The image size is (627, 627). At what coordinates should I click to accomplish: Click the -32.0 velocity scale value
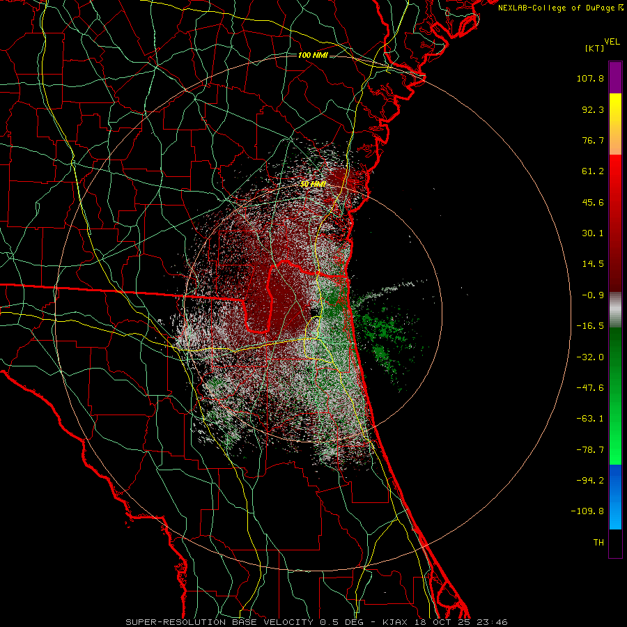coord(590,357)
